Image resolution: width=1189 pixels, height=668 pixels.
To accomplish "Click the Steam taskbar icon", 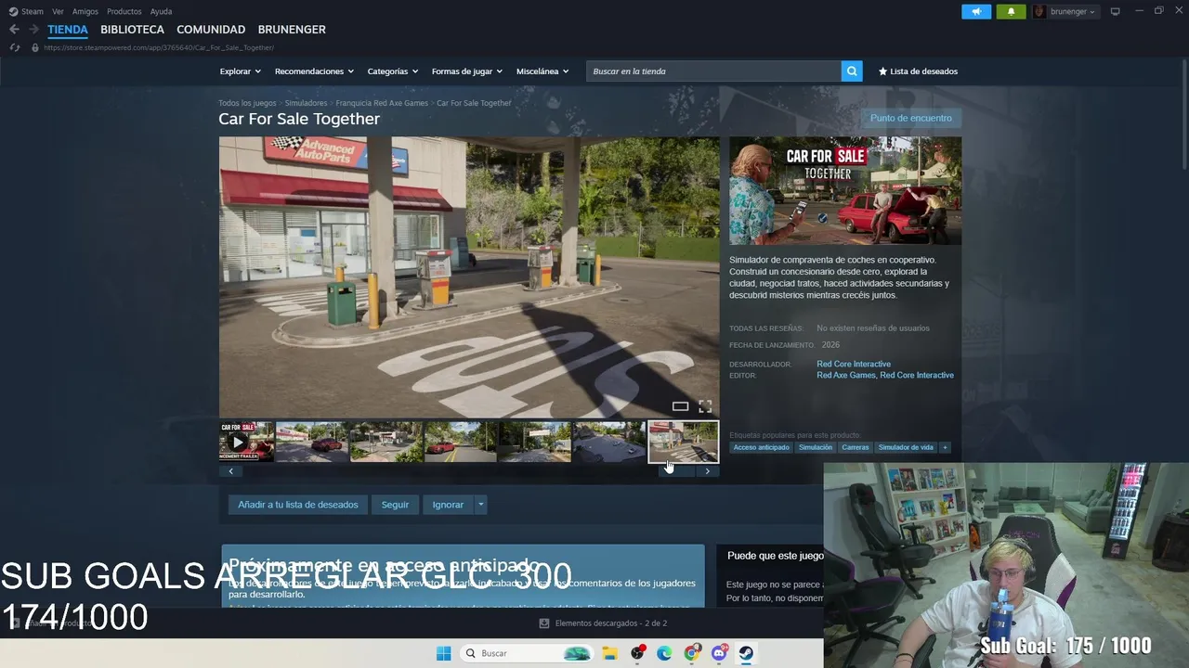I will click(x=746, y=653).
